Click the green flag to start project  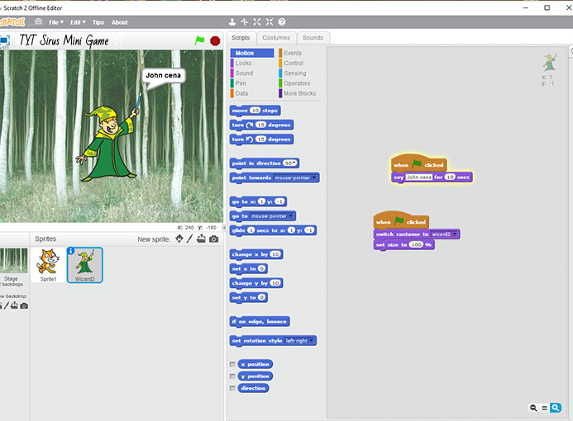[x=199, y=40]
